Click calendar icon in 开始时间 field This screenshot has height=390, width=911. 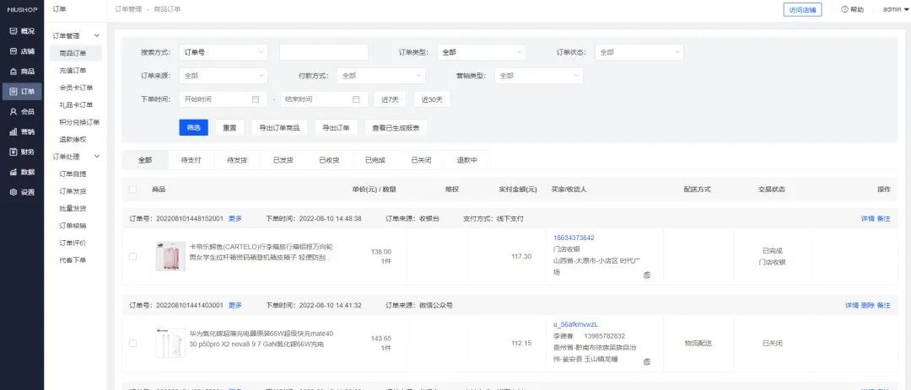[255, 99]
